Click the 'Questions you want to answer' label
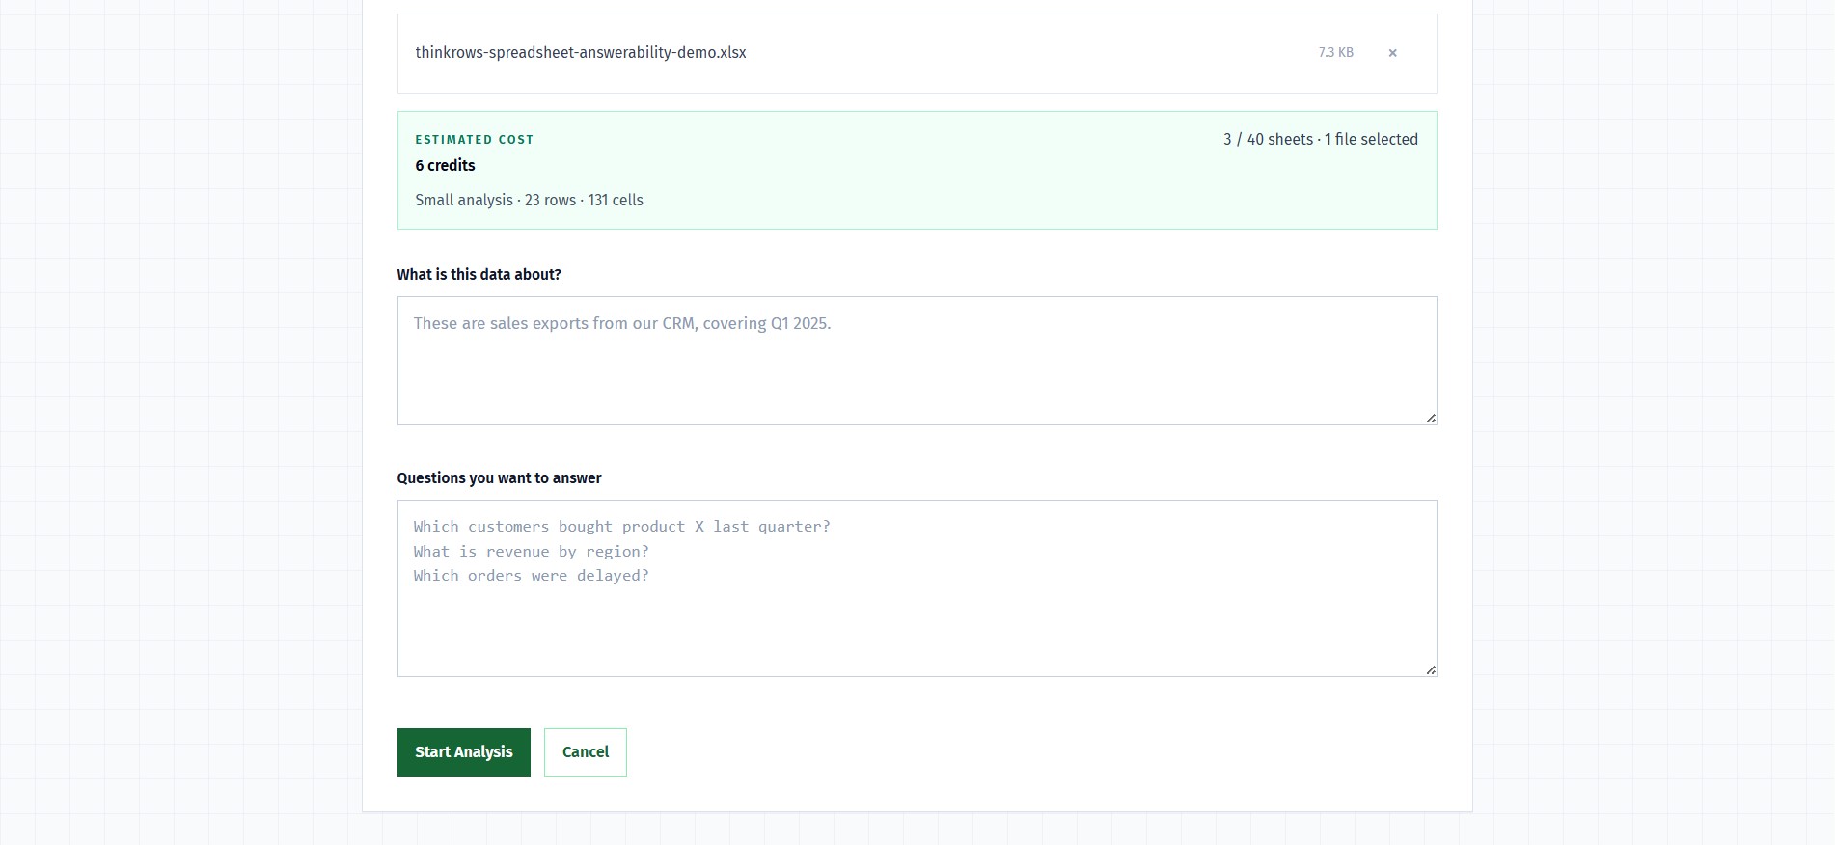Image resolution: width=1835 pixels, height=845 pixels. (x=500, y=478)
